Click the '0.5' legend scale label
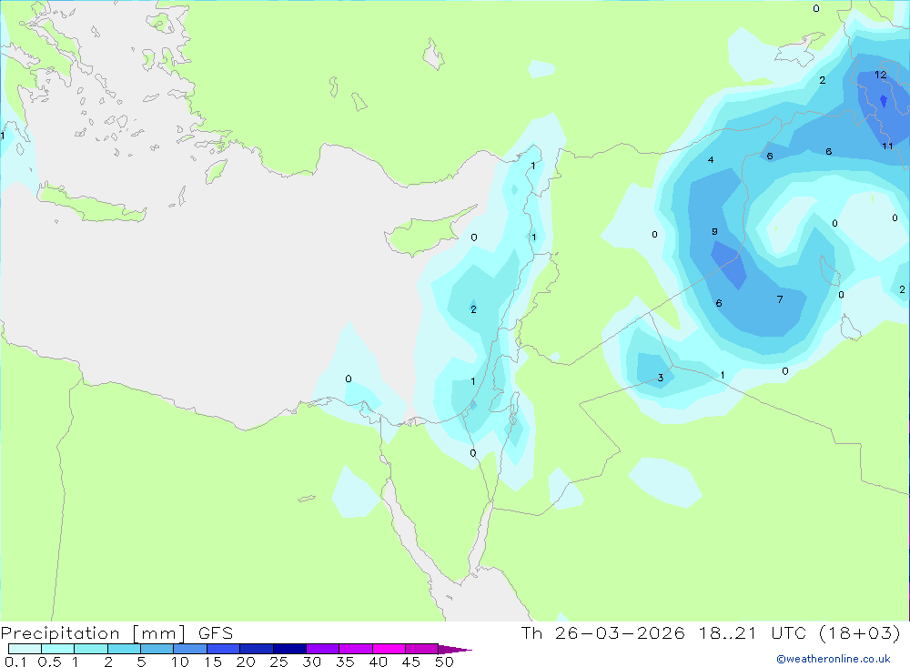 point(49,662)
